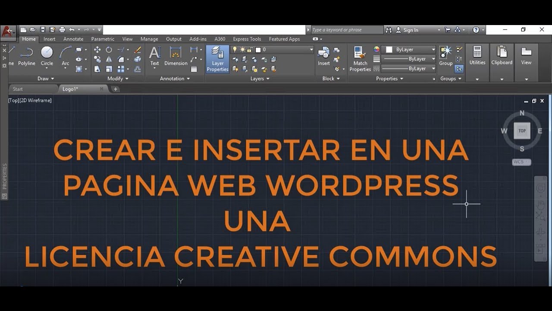This screenshot has height=311, width=552.
Task: Select the Stretch tool in Modify
Action: click(97, 69)
